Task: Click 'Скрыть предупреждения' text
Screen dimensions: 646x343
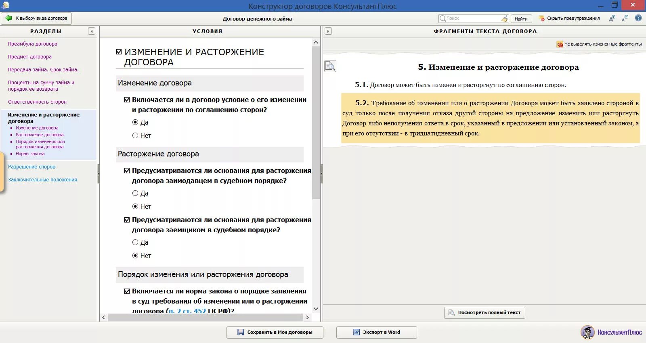Action: 573,19
